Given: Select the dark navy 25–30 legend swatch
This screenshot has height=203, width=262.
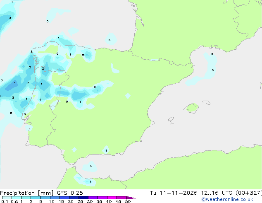Looking at the screenshot, I should click(83, 198).
